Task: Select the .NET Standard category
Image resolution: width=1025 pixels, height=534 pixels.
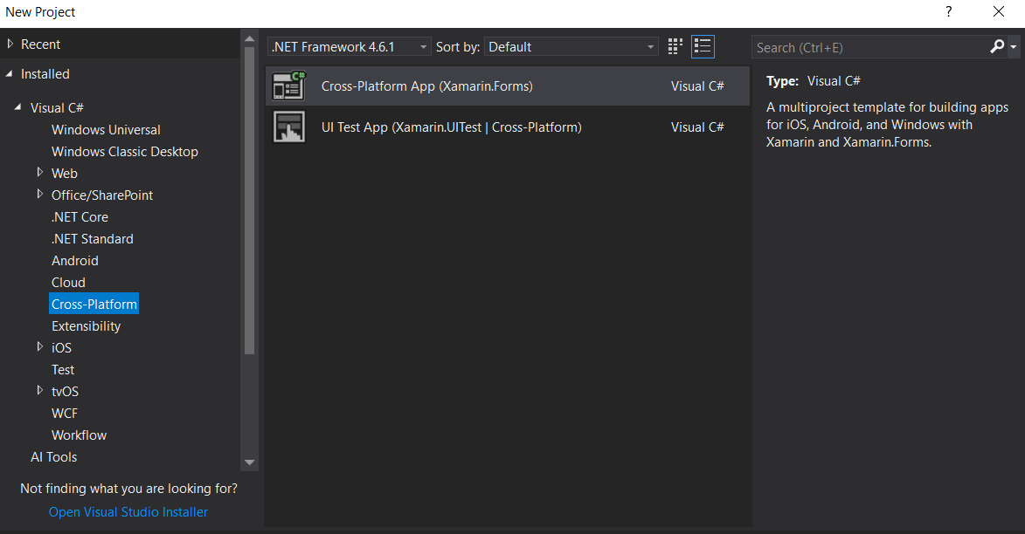Action: click(92, 239)
